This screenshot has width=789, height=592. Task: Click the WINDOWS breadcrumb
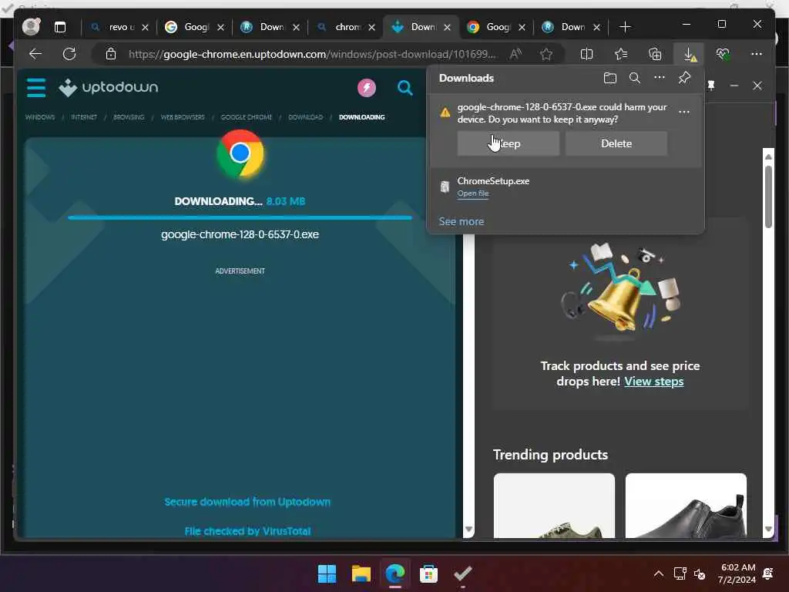[x=40, y=117]
